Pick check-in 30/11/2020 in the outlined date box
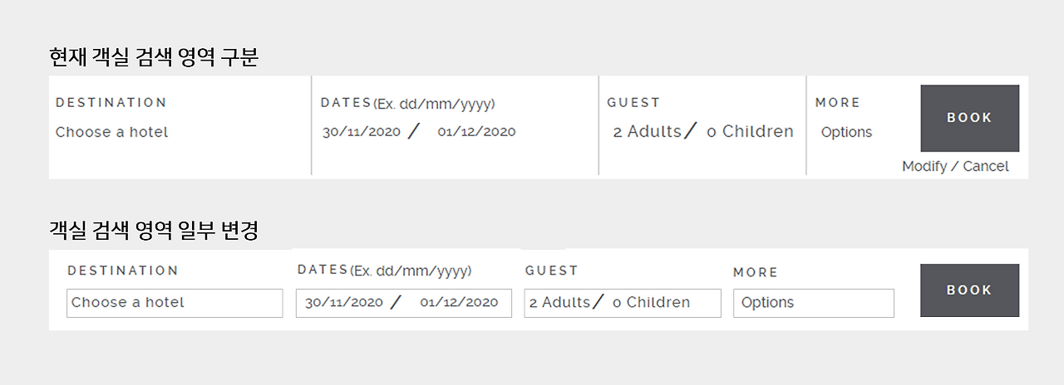The width and height of the screenshot is (1064, 385). point(344,303)
